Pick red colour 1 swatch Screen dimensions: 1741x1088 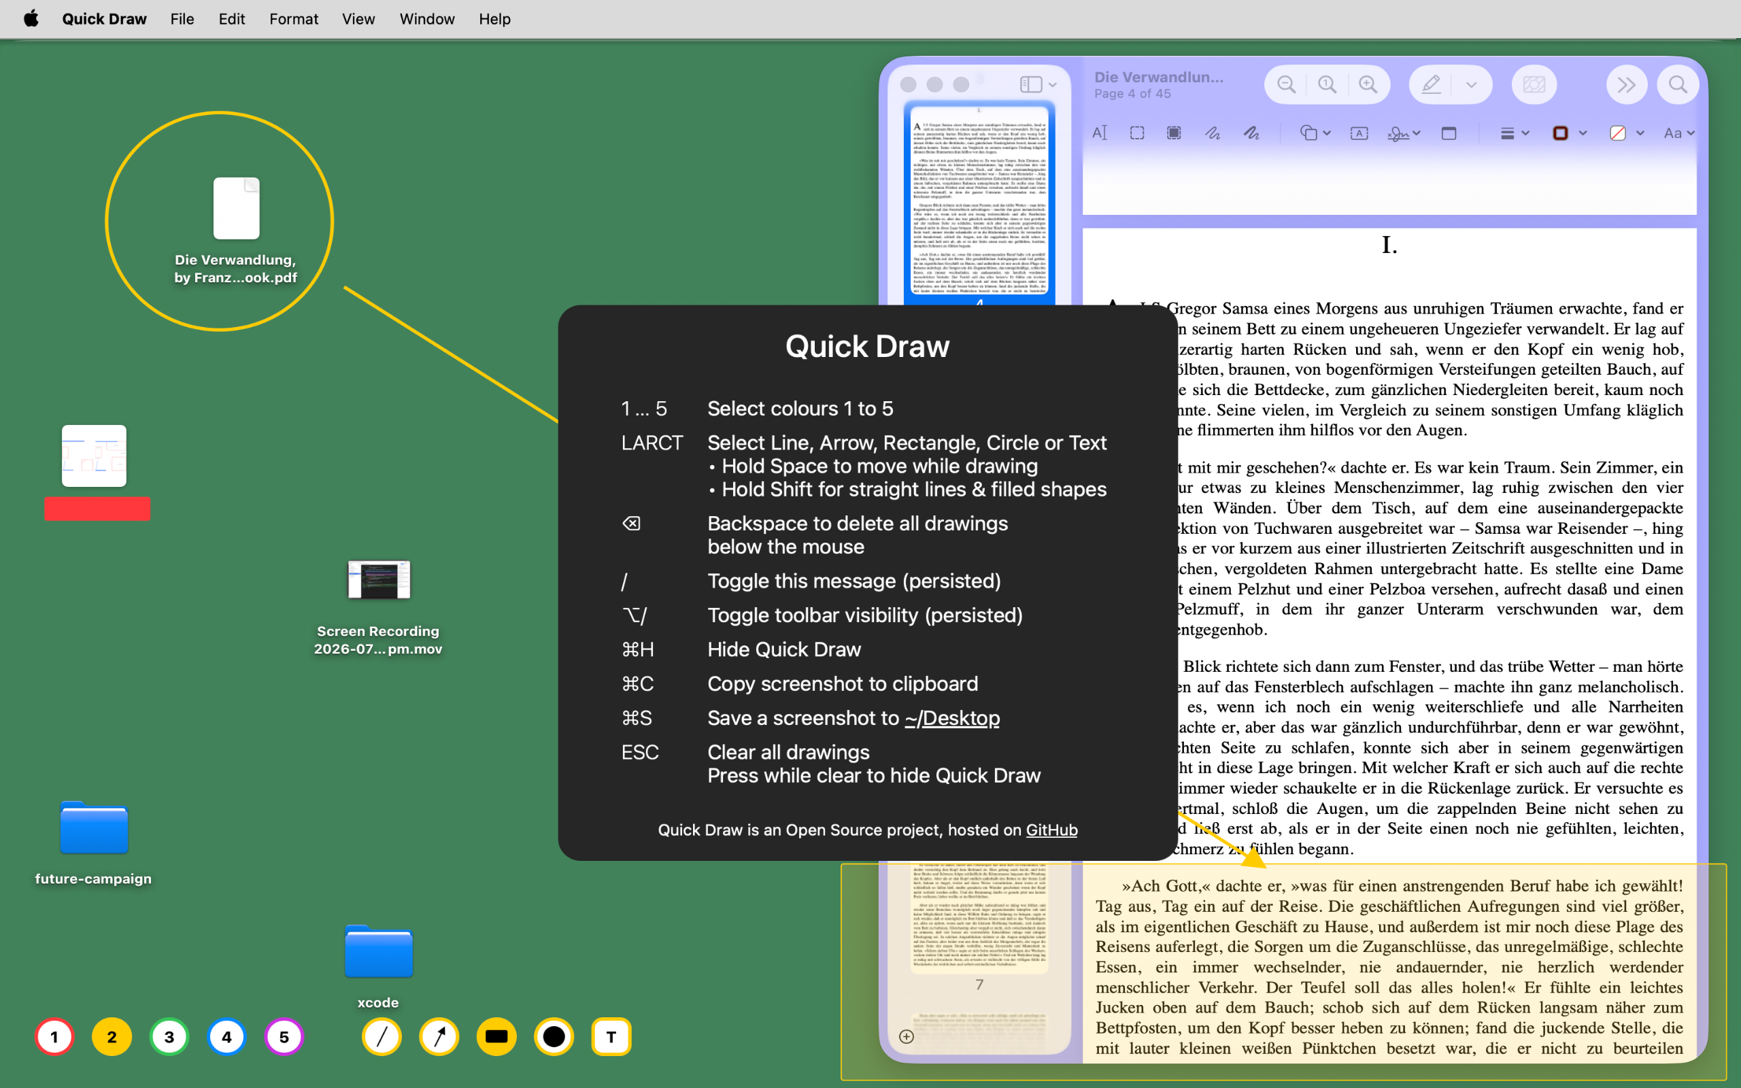pyautogui.click(x=54, y=1037)
